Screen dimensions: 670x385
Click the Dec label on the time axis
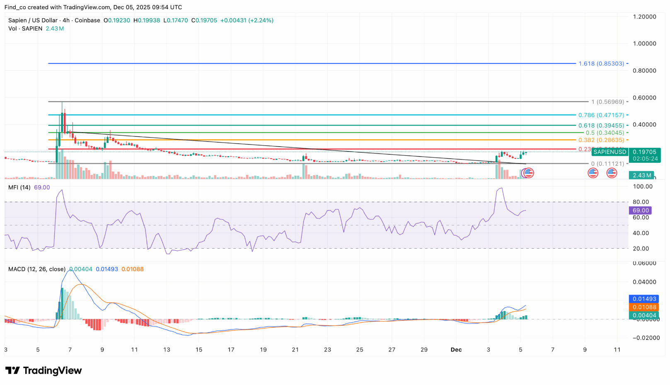(x=456, y=349)
